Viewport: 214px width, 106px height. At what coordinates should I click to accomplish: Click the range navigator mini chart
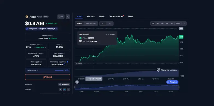(x=127, y=87)
